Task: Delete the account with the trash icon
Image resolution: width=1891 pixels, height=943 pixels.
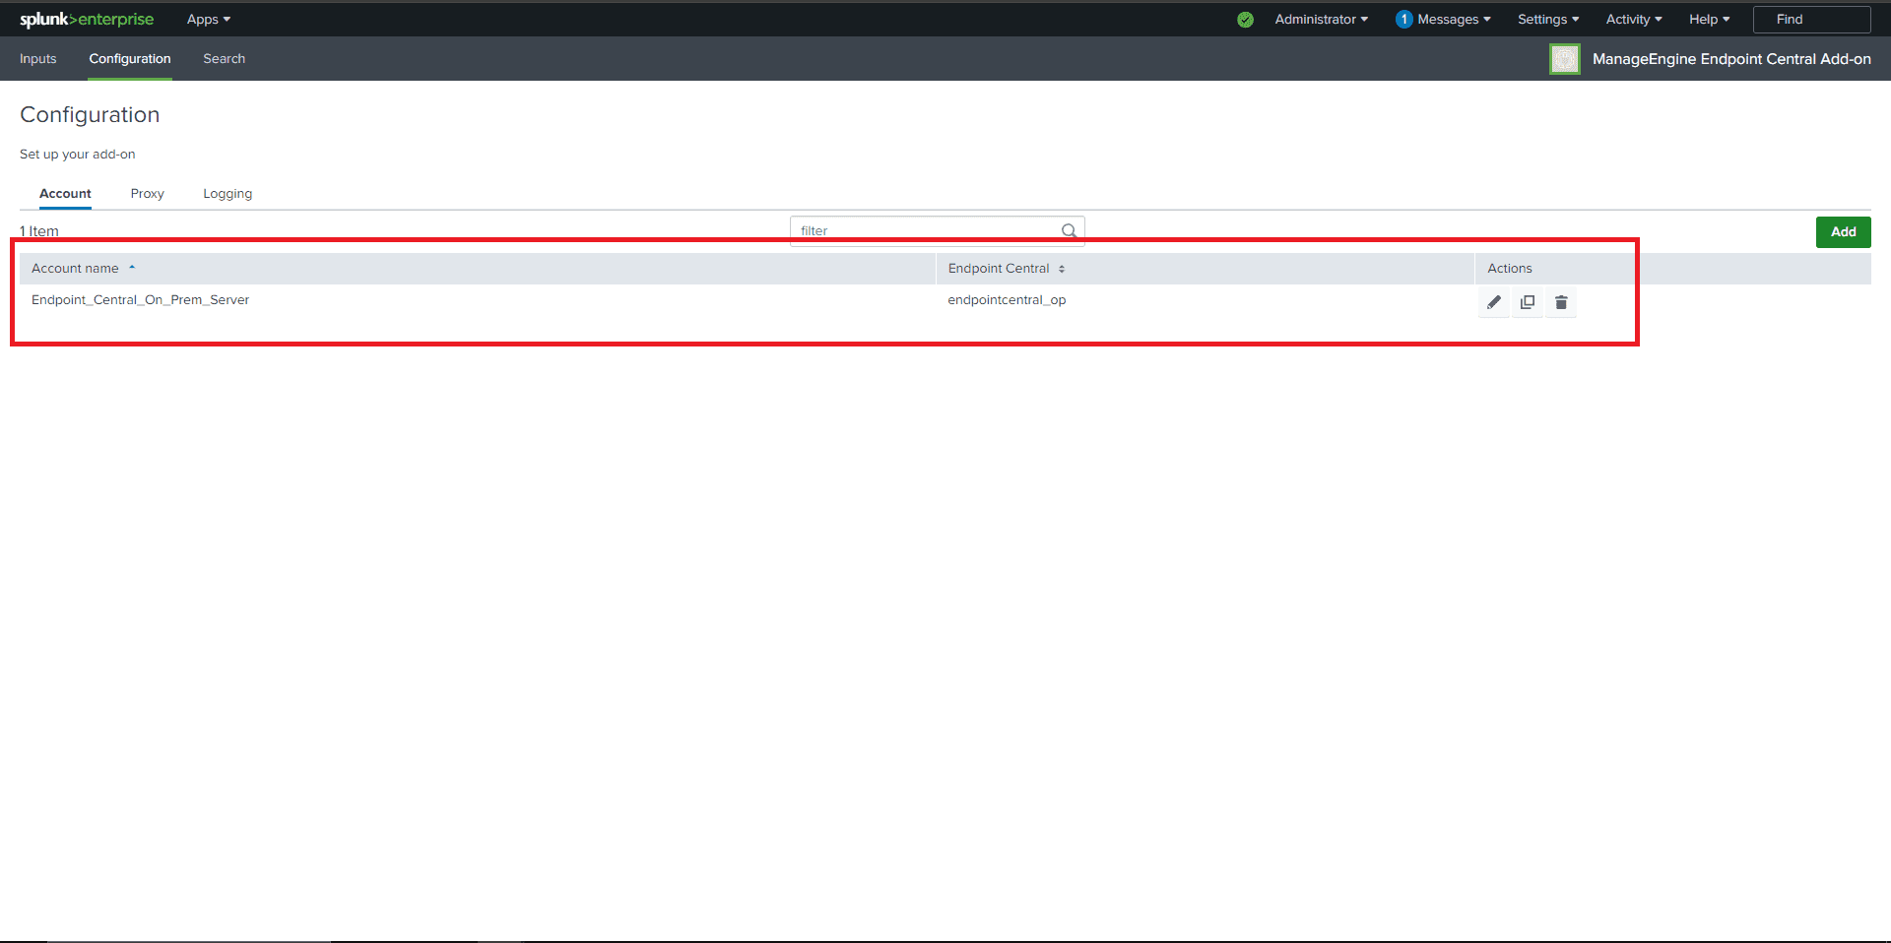Action: 1560,302
